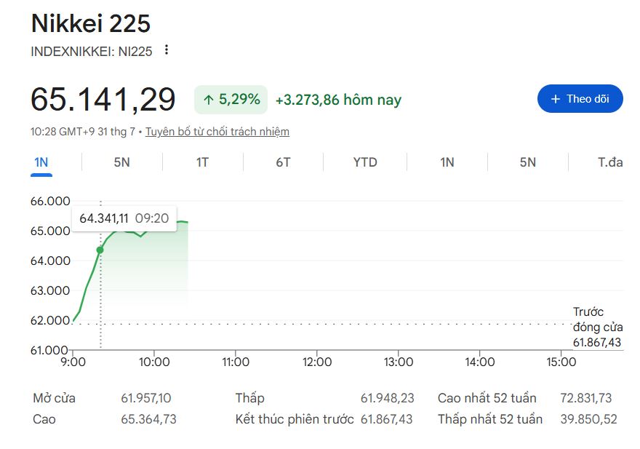Select the second 1N one-year tab
The width and height of the screenshot is (640, 449).
[x=447, y=162]
